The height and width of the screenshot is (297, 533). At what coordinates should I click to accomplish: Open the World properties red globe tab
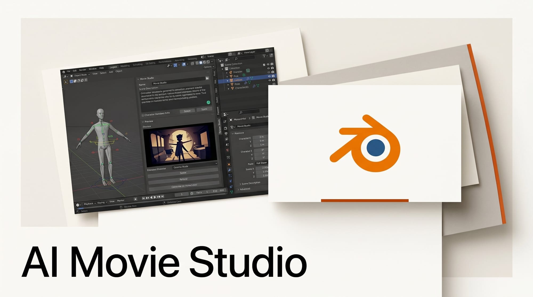click(228, 150)
